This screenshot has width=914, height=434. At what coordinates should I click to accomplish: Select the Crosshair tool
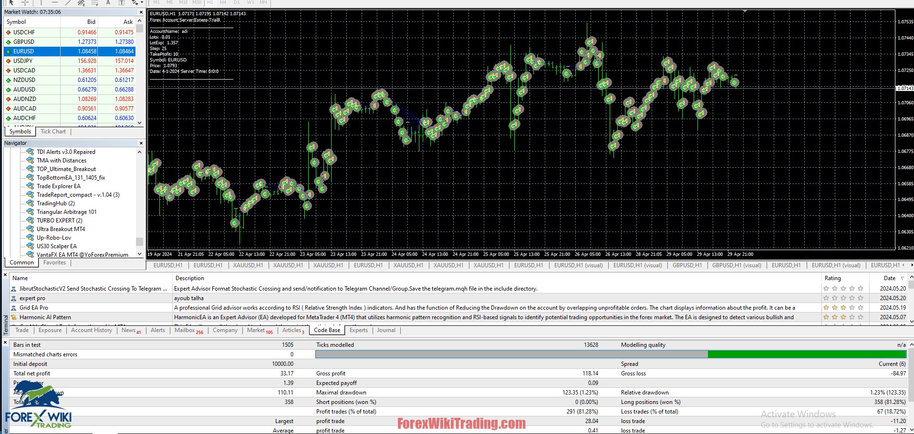click(x=25, y=3)
